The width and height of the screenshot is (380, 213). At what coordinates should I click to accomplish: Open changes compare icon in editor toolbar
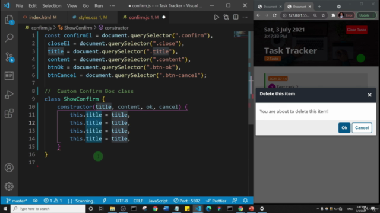point(226,17)
